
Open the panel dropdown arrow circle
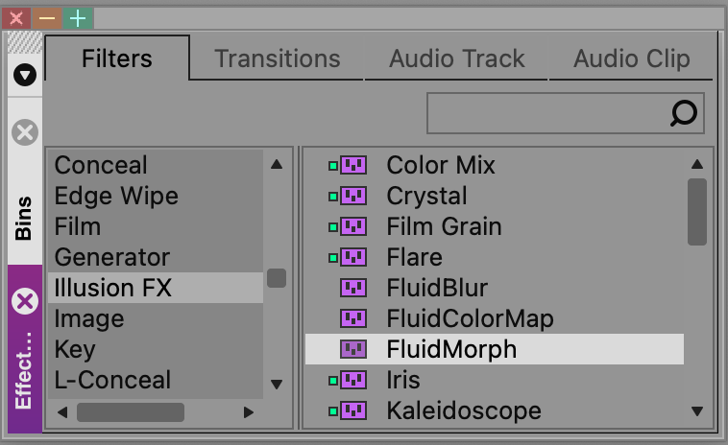tap(25, 75)
